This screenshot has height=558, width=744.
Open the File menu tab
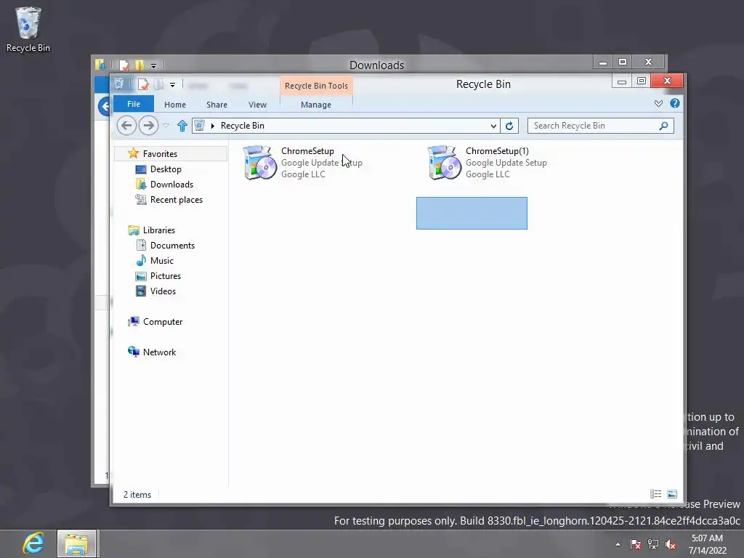point(134,104)
